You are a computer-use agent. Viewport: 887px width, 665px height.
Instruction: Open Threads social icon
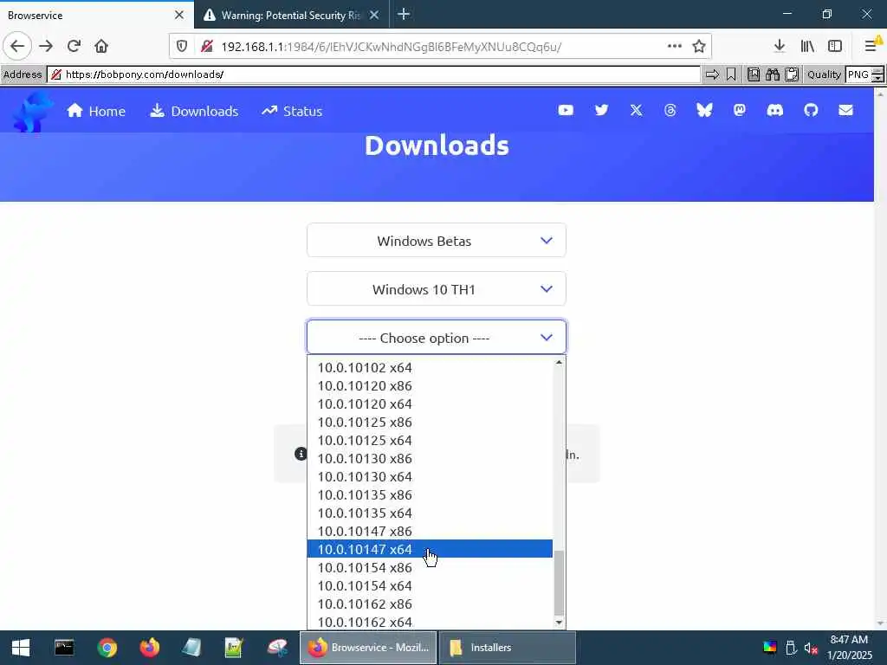(x=670, y=110)
